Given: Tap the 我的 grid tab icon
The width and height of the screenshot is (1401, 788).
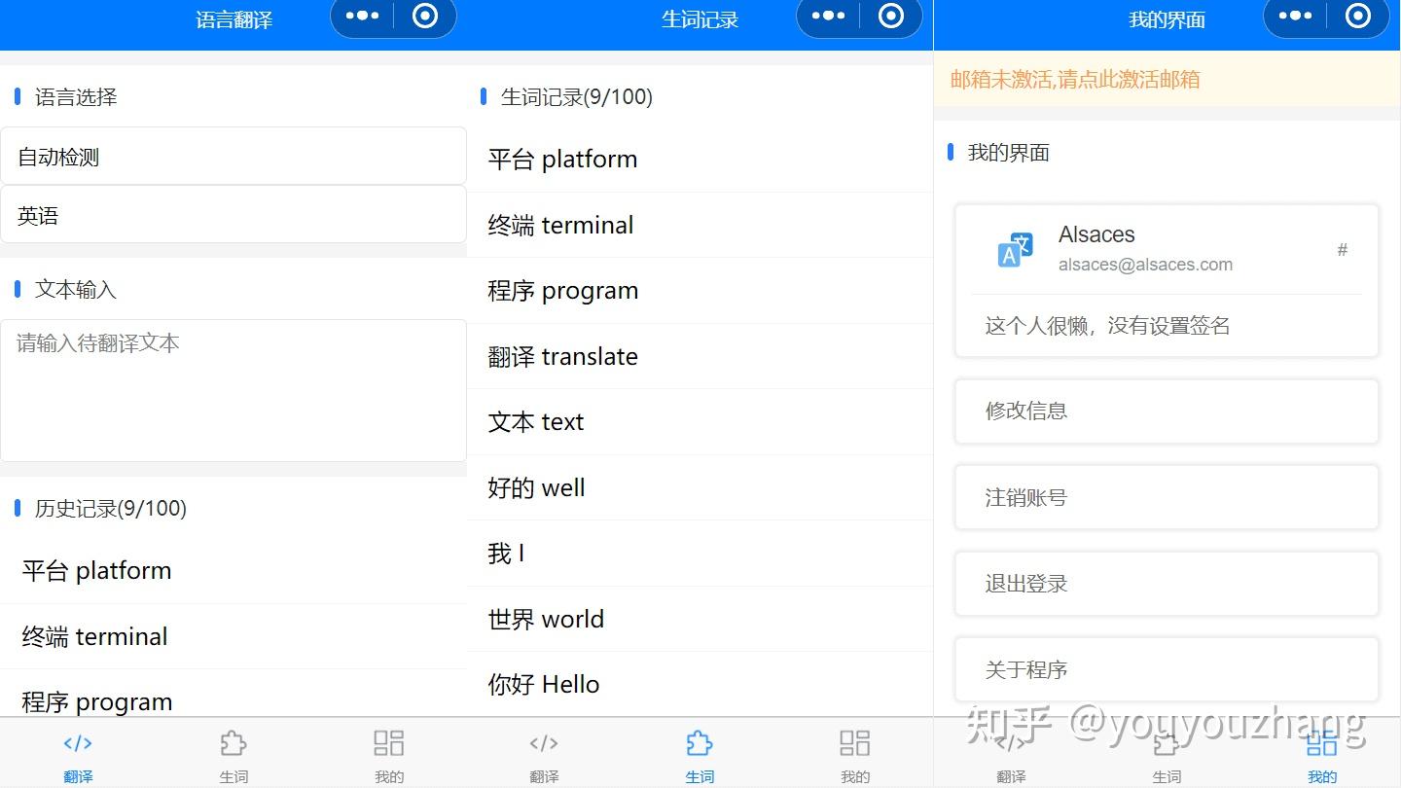Looking at the screenshot, I should pyautogui.click(x=1321, y=742).
